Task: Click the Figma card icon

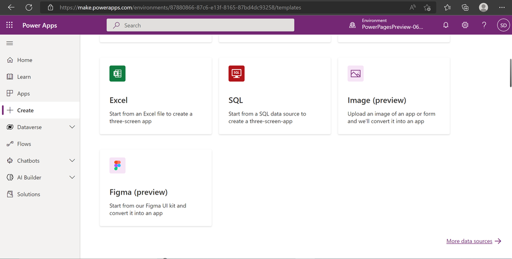Action: click(x=117, y=166)
